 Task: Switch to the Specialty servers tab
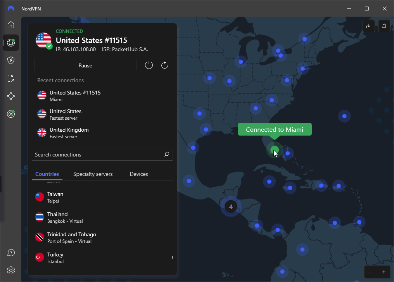93,174
